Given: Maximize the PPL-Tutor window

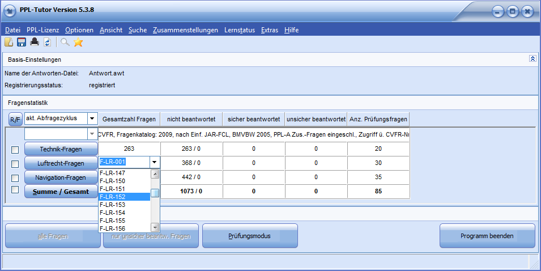Looking at the screenshot, I should tap(513, 11).
